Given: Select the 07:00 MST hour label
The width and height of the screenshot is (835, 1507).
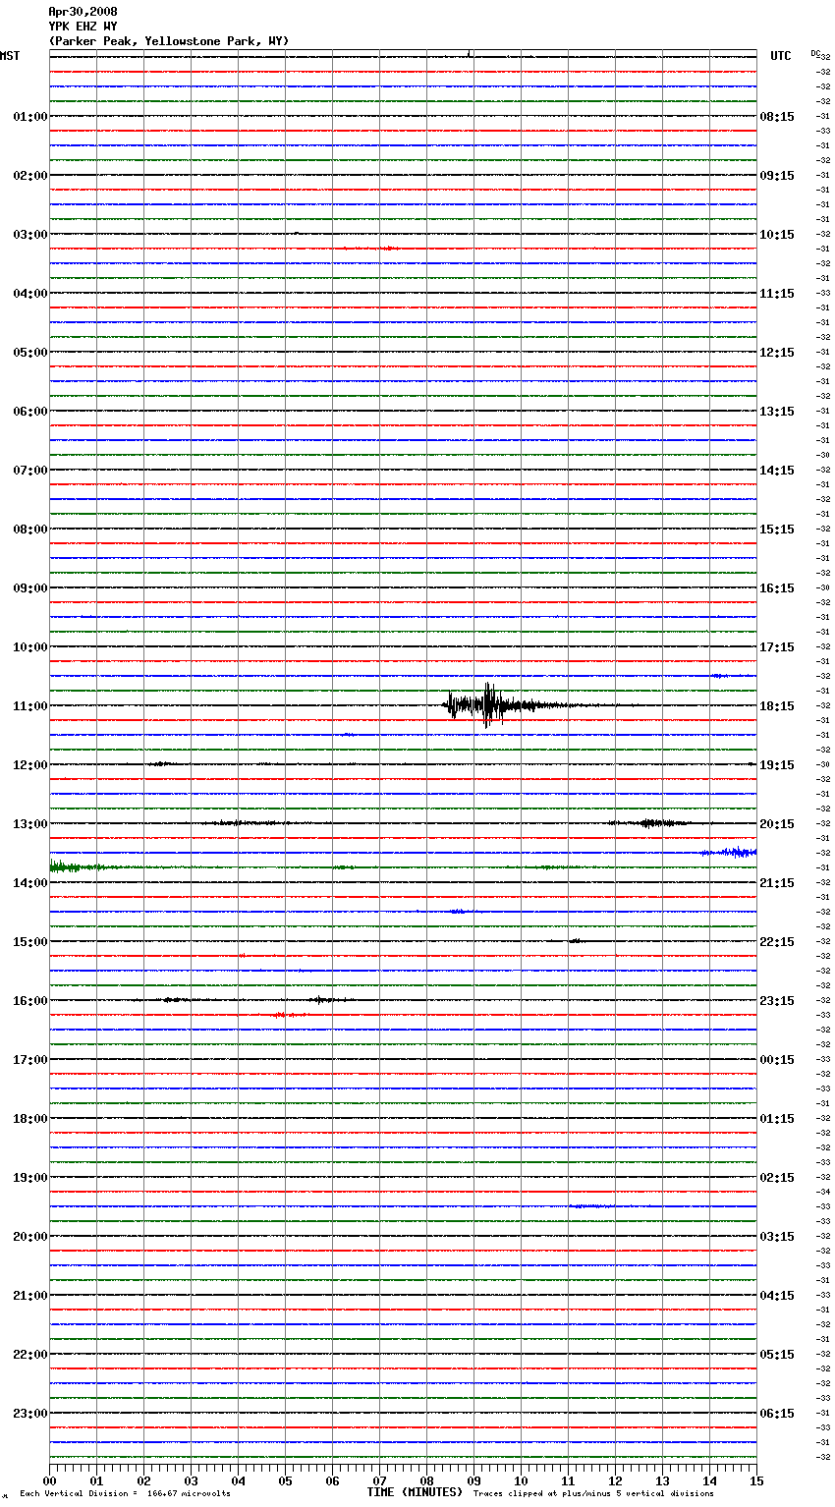Looking at the screenshot, I should point(29,471).
